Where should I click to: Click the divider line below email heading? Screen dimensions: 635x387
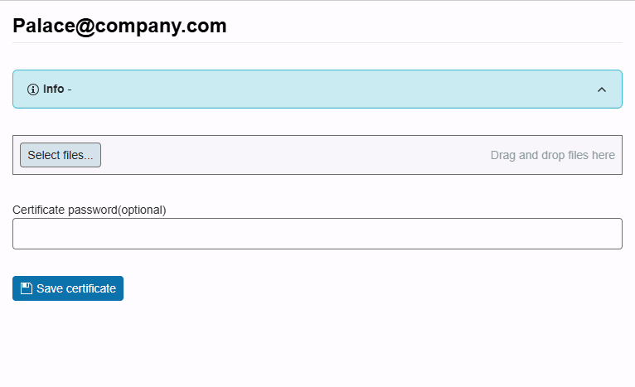317,42
